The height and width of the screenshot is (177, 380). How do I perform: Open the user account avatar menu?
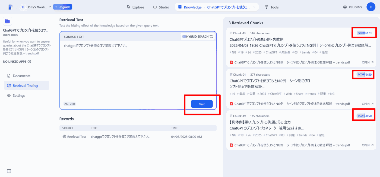click(371, 7)
